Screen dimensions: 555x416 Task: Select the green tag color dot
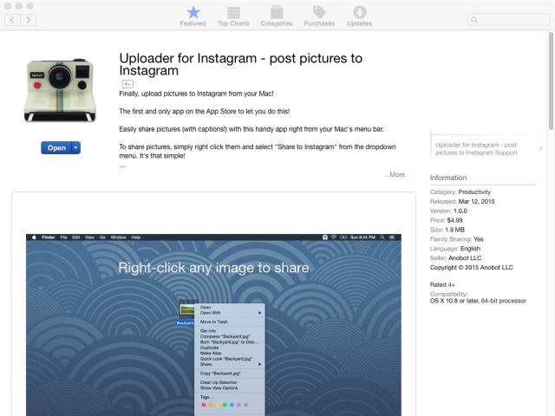pos(225,405)
